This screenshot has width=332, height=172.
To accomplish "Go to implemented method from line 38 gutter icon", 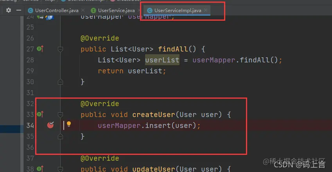I will click(40, 168).
